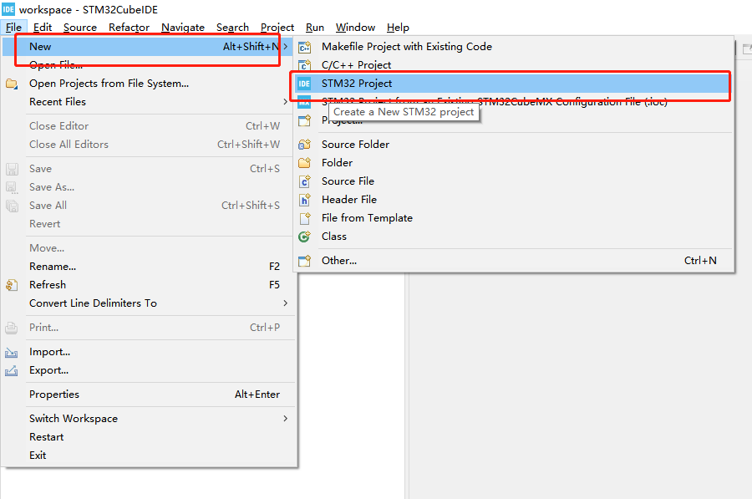Open the Window menu
Image resolution: width=752 pixels, height=499 pixels.
355,28
